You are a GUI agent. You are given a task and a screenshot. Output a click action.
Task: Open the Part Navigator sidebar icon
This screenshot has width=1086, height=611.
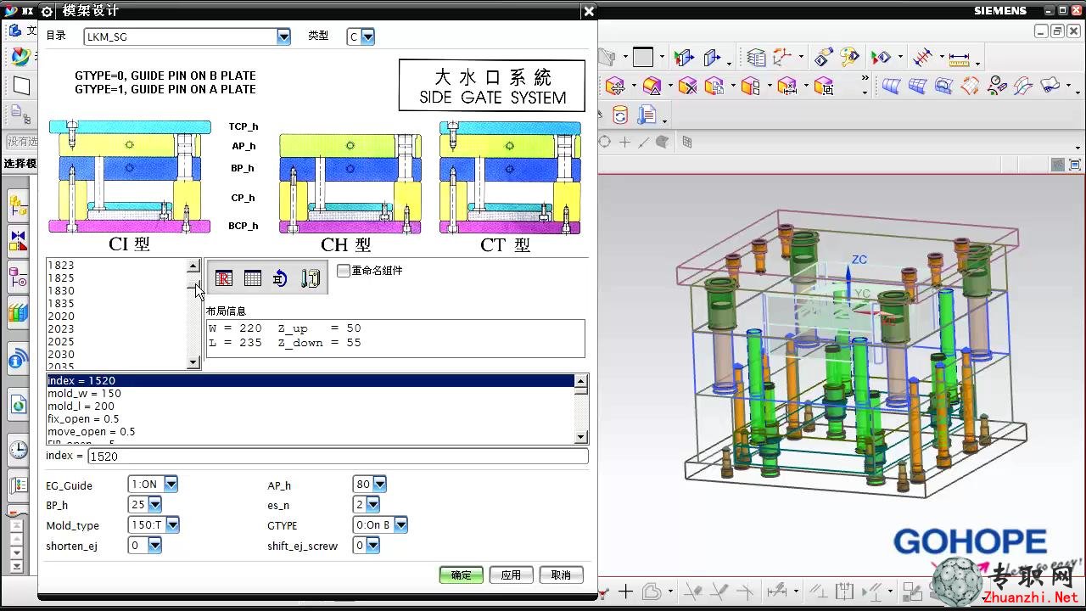18,277
